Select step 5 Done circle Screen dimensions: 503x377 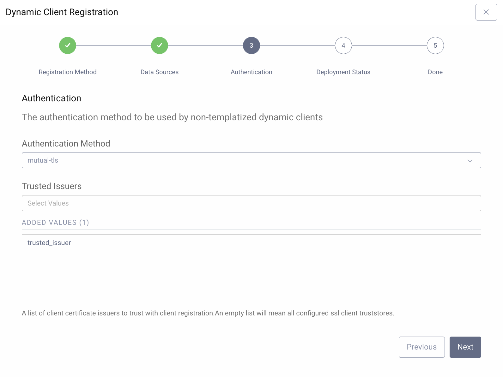[435, 45]
